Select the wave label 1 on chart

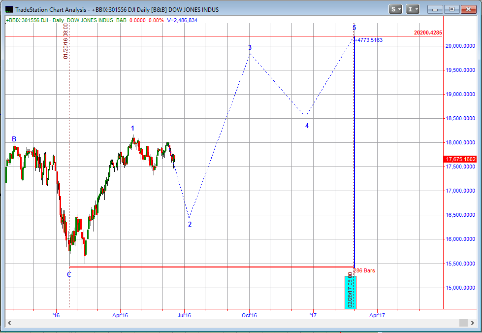coord(132,128)
